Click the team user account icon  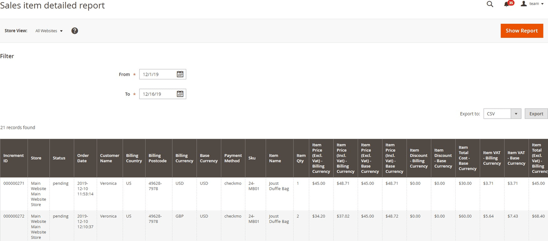pos(524,4)
